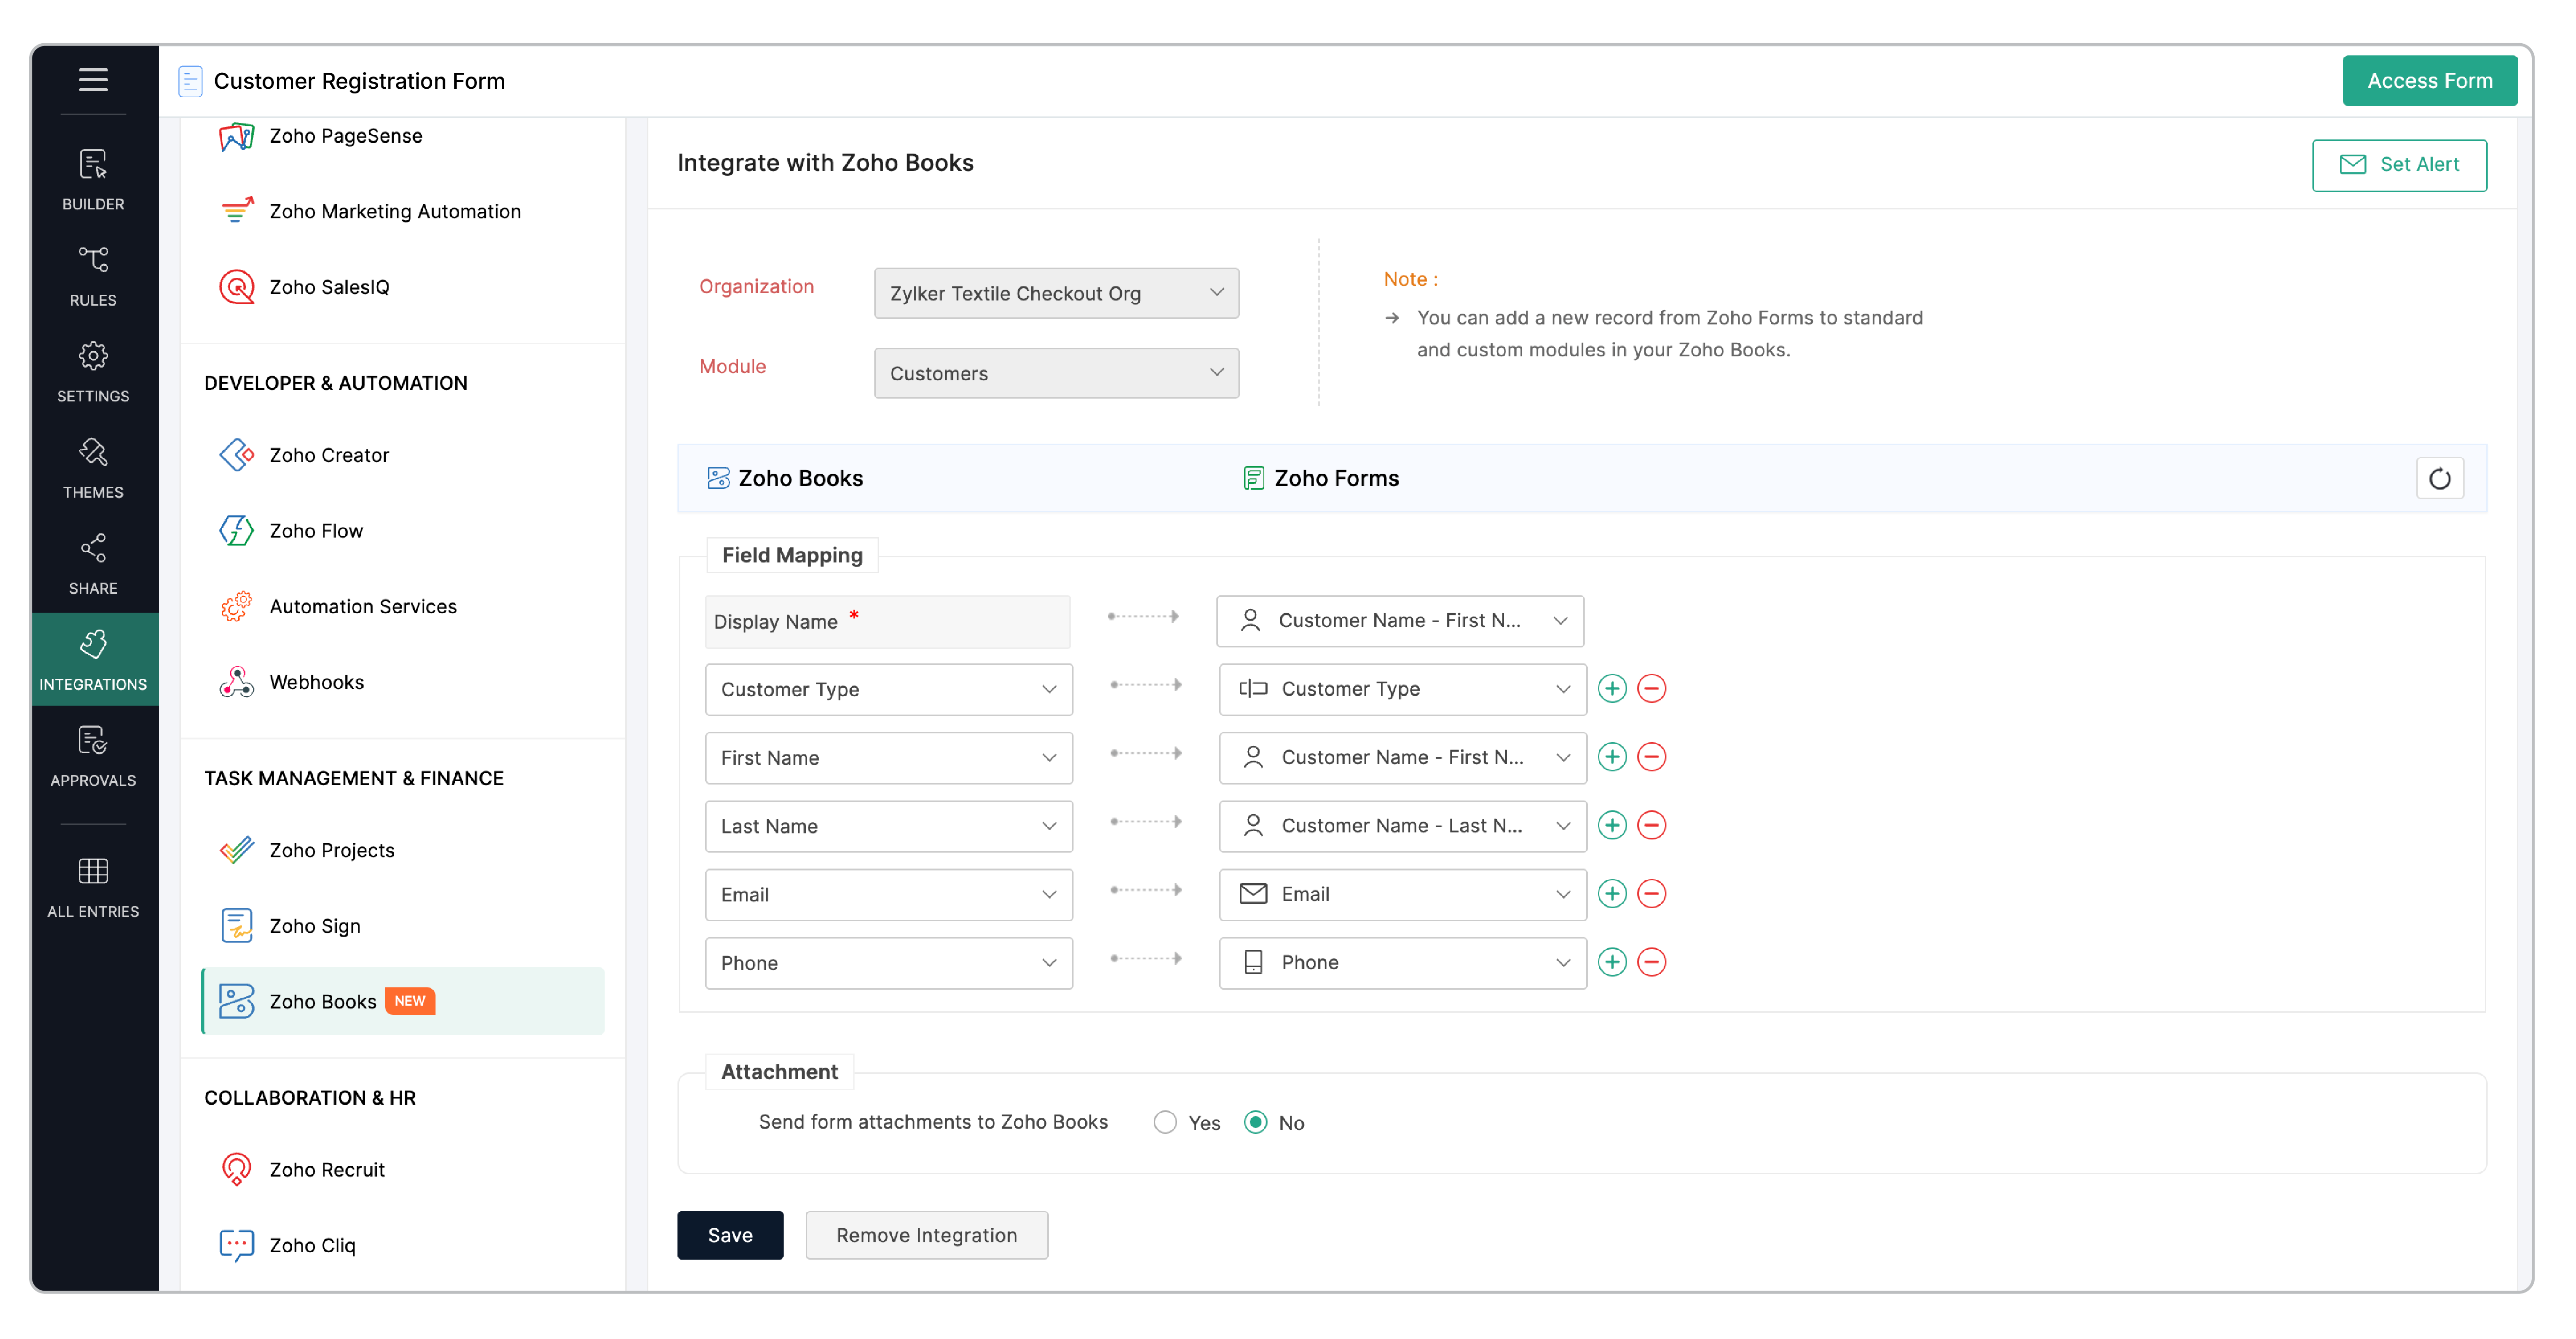
Task: Switch to the Rules section
Action: tap(93, 275)
